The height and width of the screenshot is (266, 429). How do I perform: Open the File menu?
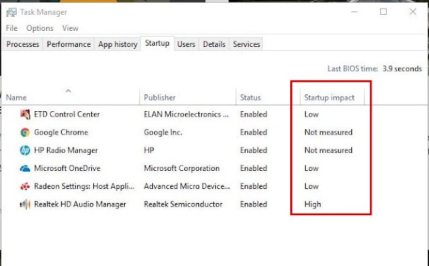coord(12,28)
